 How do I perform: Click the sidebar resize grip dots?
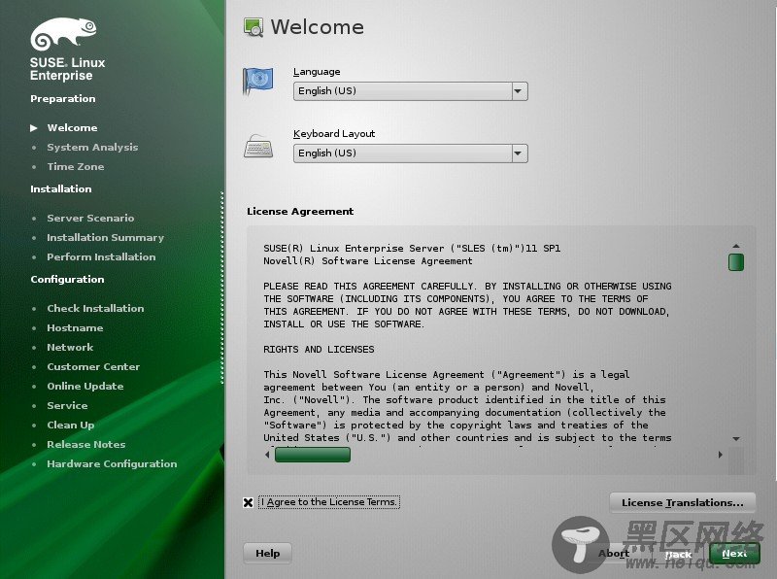pos(222,288)
